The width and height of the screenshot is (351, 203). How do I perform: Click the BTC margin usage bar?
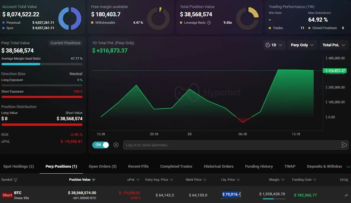(274, 199)
